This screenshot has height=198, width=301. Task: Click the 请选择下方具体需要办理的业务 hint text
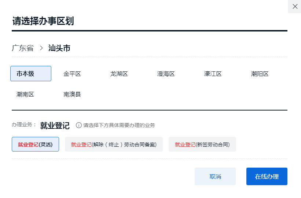tap(119, 125)
